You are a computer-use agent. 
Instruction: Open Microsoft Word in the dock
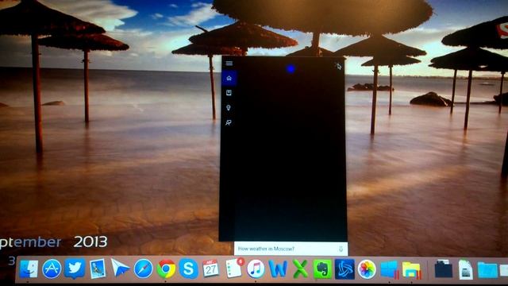(278, 269)
